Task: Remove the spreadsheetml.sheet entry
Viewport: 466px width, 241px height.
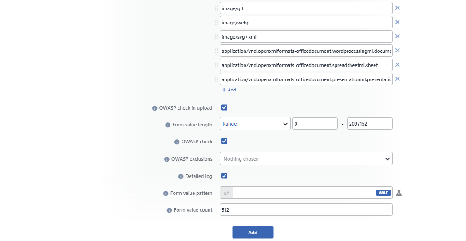Action: pyautogui.click(x=397, y=65)
